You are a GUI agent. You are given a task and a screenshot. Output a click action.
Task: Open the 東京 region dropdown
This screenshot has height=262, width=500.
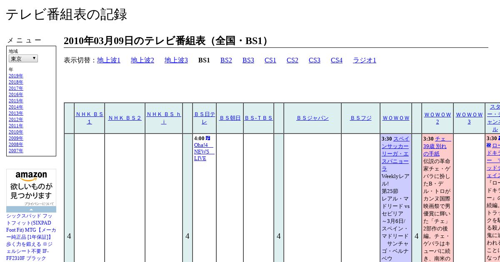click(x=23, y=59)
